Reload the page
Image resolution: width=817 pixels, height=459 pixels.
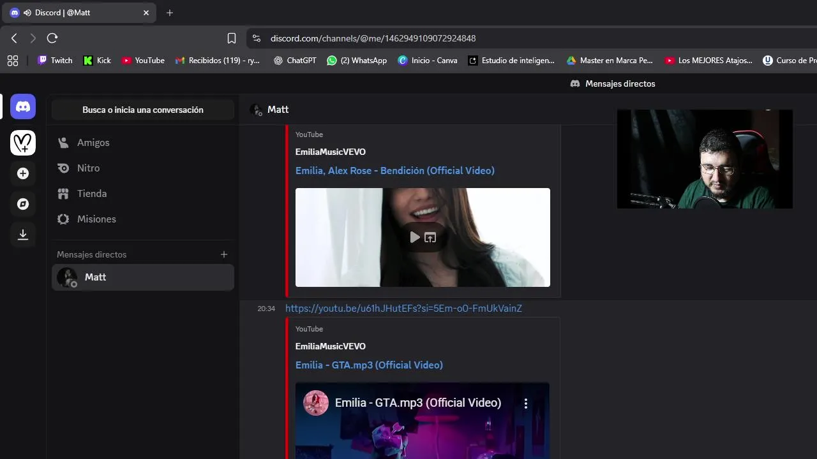(52, 38)
